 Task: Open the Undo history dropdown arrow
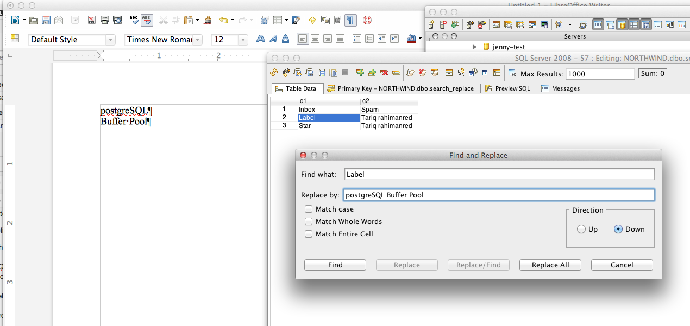click(x=233, y=21)
